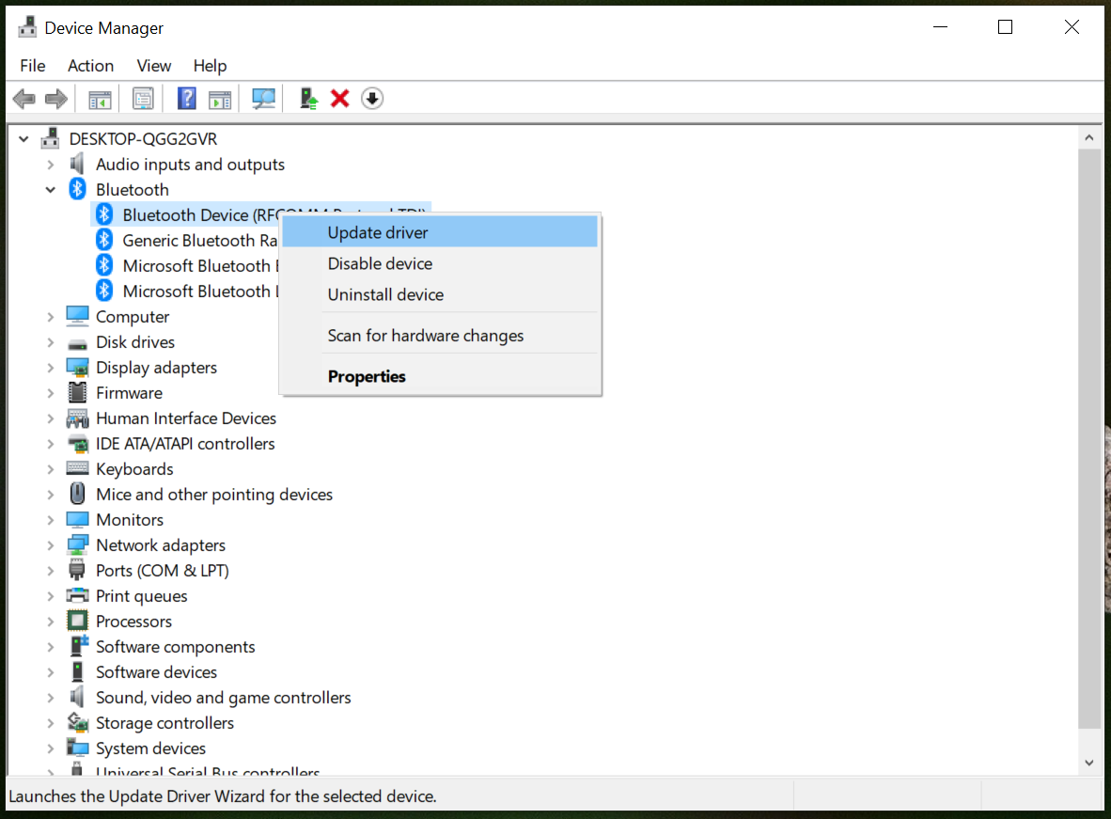1111x819 pixels.
Task: Click the Storage controllers icon
Action: (x=77, y=722)
